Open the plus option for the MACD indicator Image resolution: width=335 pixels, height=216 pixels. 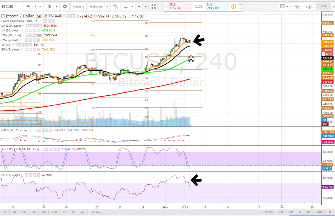46,130
